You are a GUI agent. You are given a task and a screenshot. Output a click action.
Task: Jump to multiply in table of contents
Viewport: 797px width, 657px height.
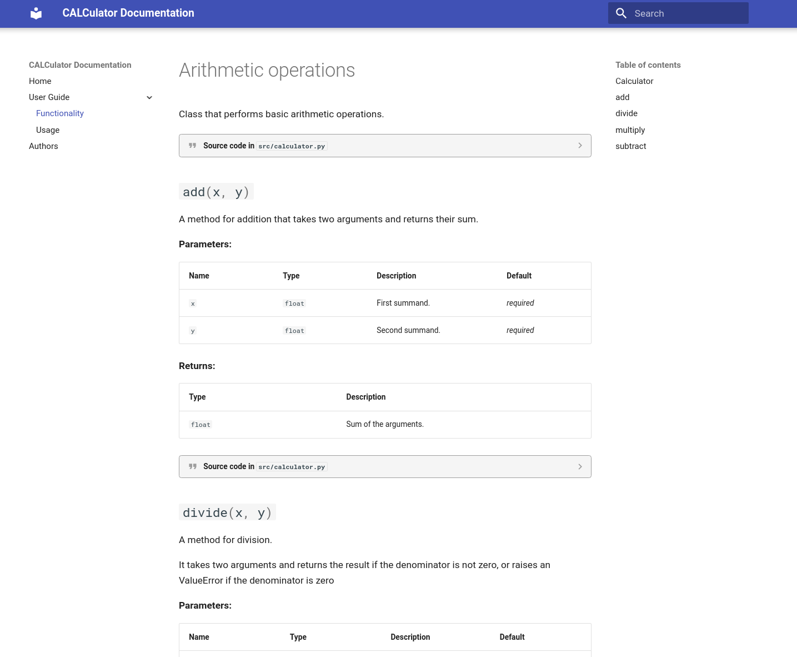[630, 130]
